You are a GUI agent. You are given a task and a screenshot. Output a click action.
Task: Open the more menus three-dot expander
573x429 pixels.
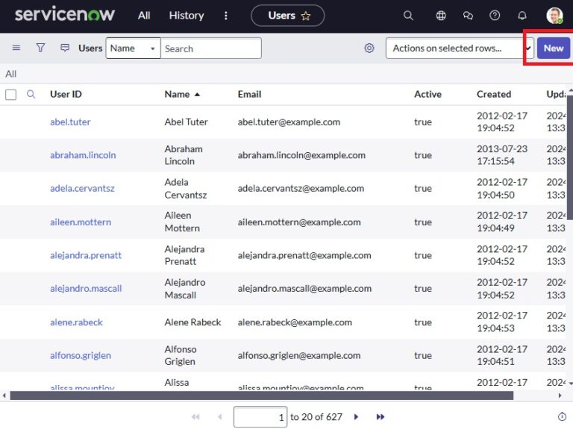[227, 16]
